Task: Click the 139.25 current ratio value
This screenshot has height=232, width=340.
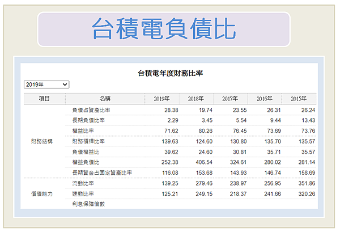Action: point(170,183)
